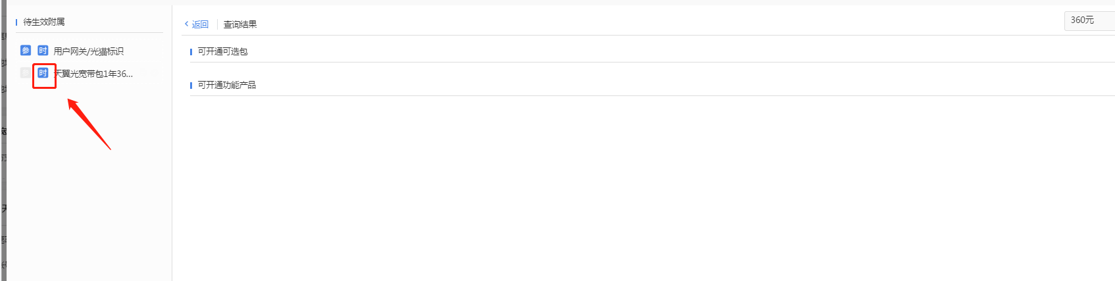The height and width of the screenshot is (281, 1115).
Task: Click the back chevron arrow before 返回
Action: pos(187,24)
